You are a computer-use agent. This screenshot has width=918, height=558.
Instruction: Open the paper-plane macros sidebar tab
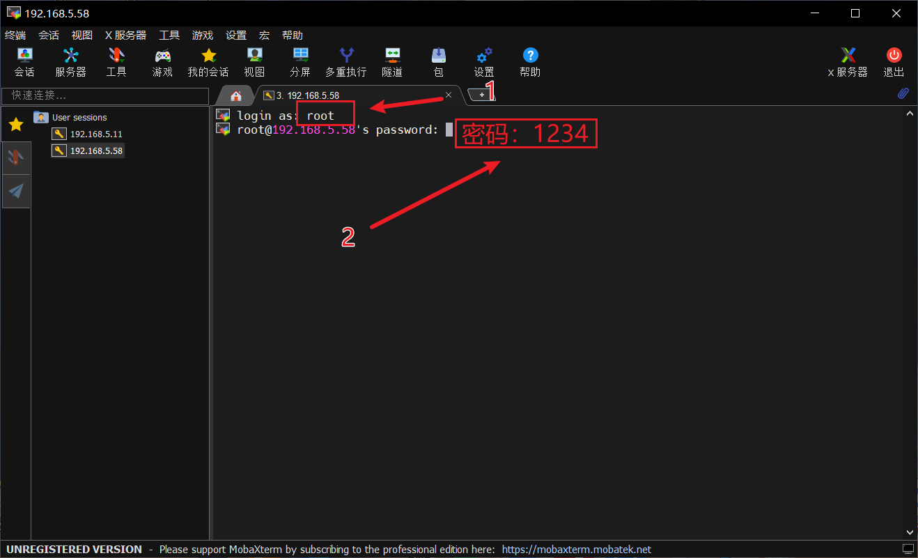(16, 191)
